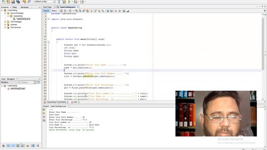This screenshot has height=150, width=267.
Task: Click the Re-run green output icon
Action: click(44, 109)
